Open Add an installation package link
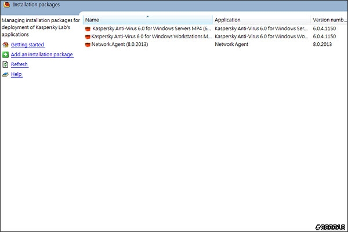This screenshot has height=232, width=348. tap(42, 55)
